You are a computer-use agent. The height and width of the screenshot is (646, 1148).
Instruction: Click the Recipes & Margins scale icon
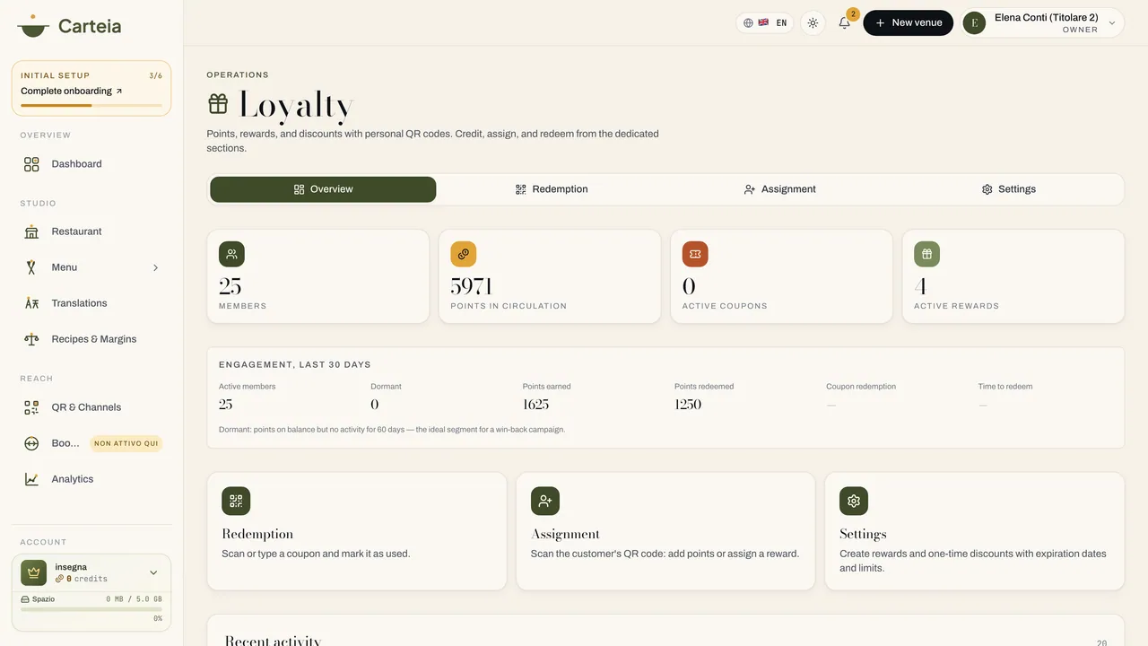[x=31, y=339]
